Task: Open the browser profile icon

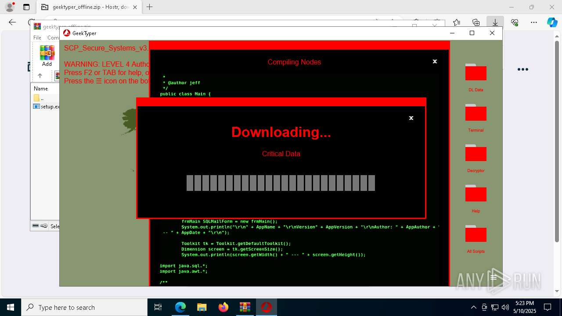Action: tap(9, 7)
